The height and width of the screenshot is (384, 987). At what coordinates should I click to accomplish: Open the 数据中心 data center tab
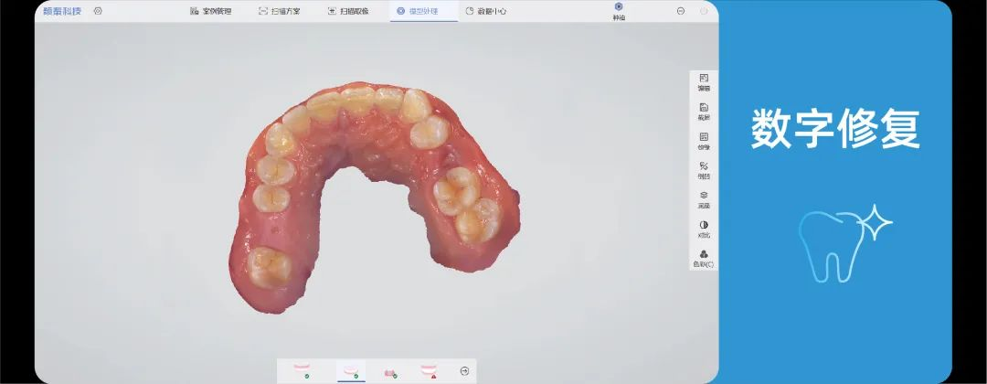coord(486,11)
